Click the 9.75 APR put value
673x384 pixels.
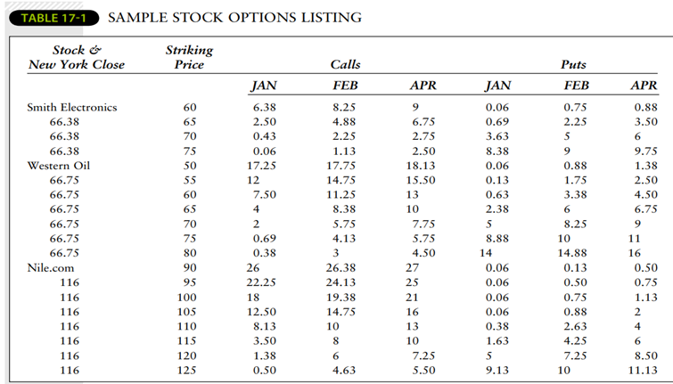click(643, 151)
